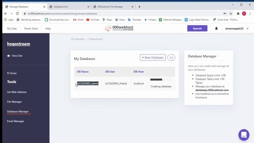Open File Manager in the sidebar
The height and width of the screenshot is (143, 254).
click(14, 102)
